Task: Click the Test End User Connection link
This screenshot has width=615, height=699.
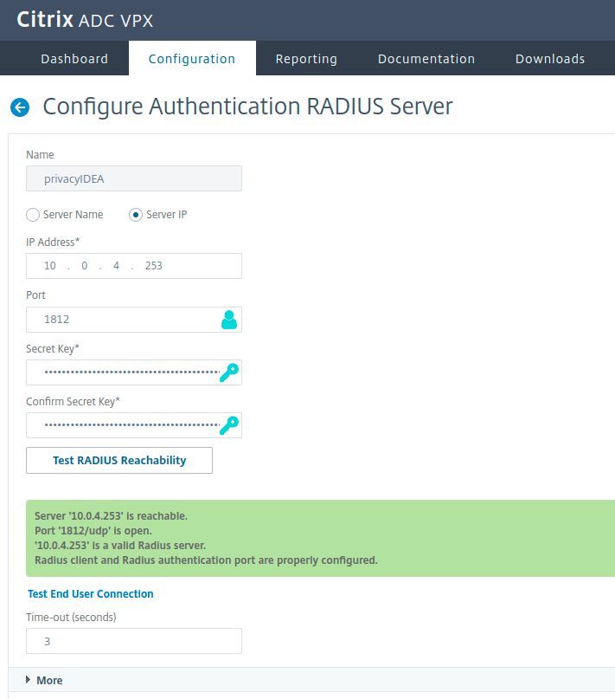Action: 91,594
